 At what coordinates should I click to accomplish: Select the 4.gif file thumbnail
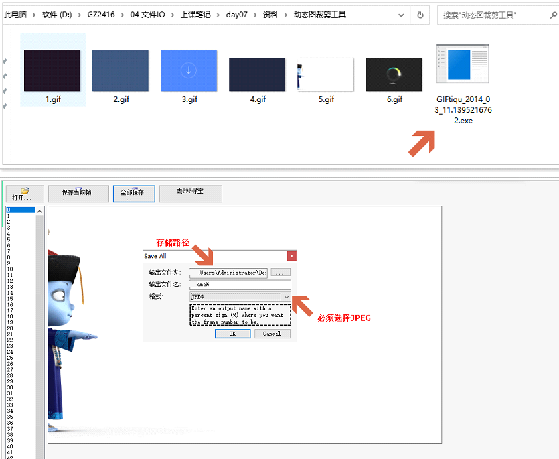pos(257,74)
